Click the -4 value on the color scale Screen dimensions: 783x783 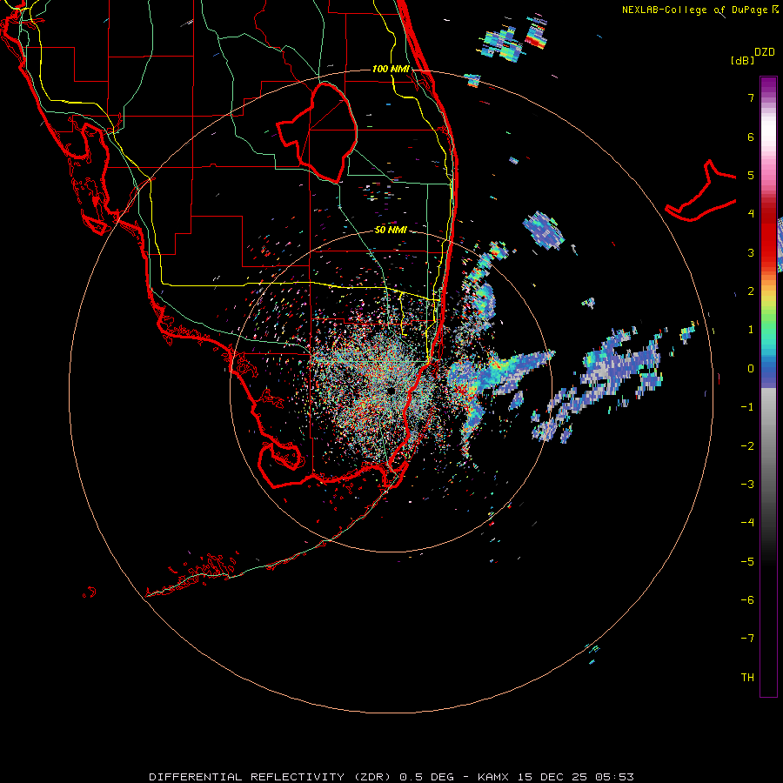(747, 522)
